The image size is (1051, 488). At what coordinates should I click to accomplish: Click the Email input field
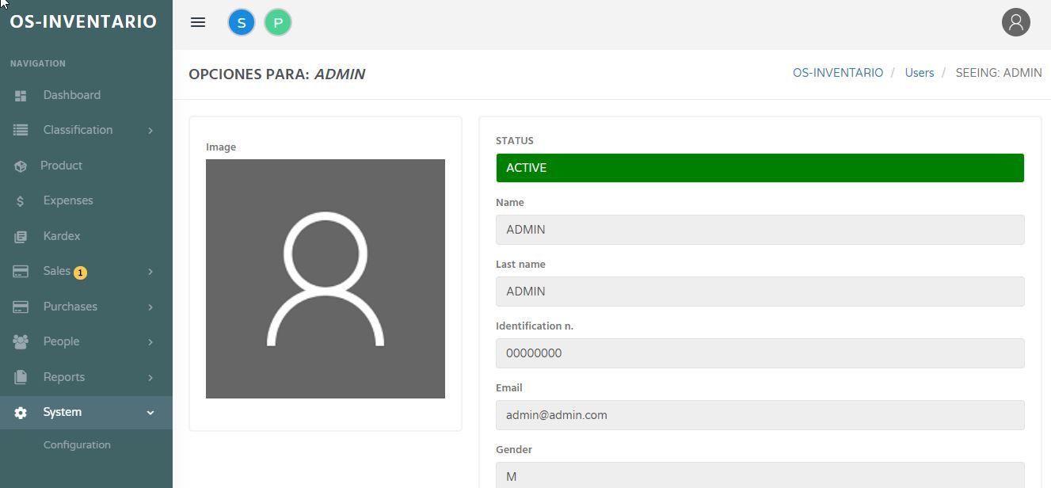tap(760, 415)
